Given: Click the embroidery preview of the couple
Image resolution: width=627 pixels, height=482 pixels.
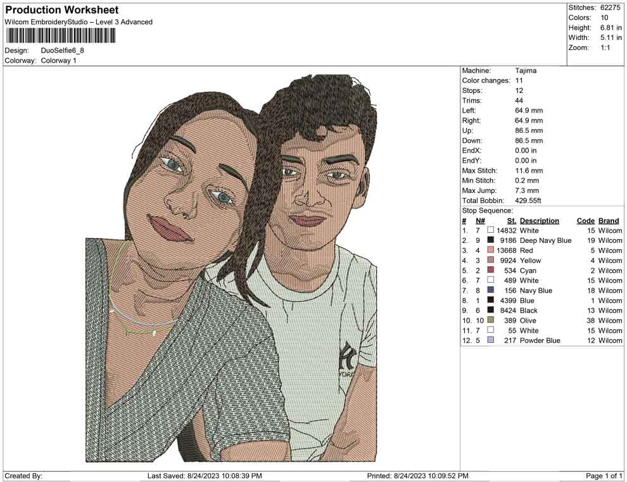Looking at the screenshot, I should [x=228, y=272].
